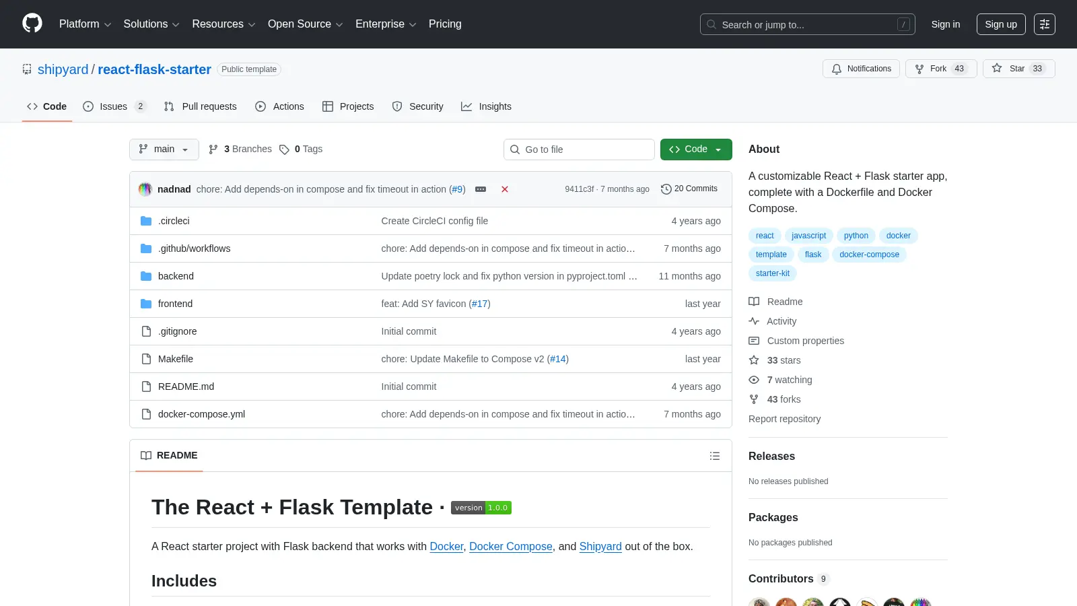Expand the Solutions menu
The width and height of the screenshot is (1077, 606).
[x=151, y=24]
